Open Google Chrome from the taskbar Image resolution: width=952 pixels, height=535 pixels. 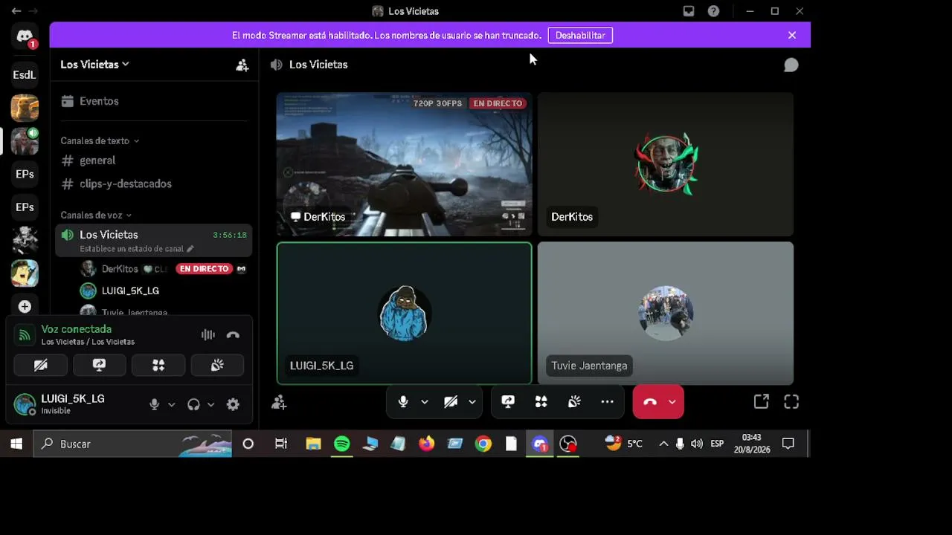tap(483, 444)
